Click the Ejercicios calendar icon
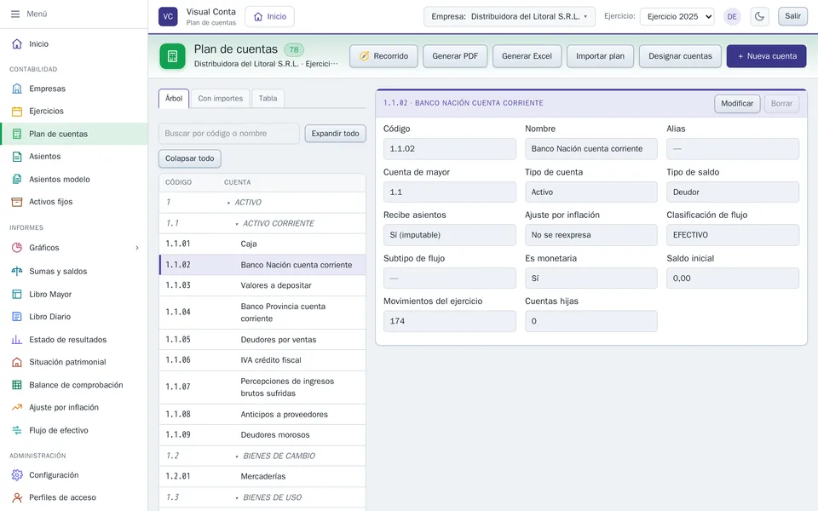The width and height of the screenshot is (818, 511). pos(17,111)
